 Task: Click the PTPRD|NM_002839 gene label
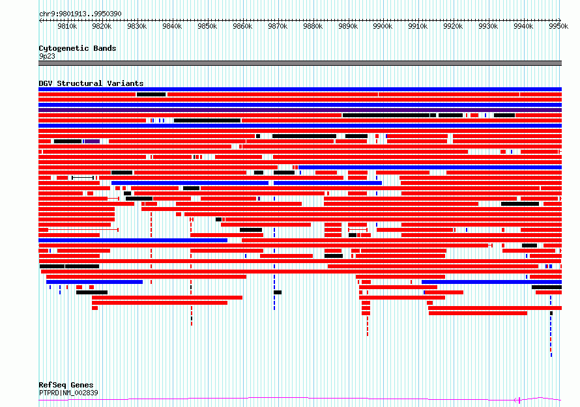pos(68,393)
